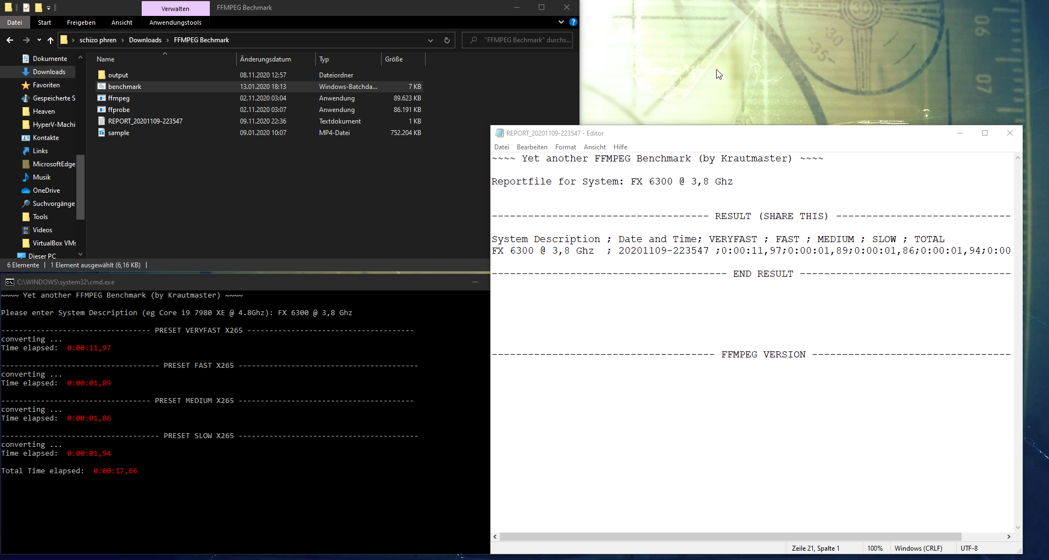The image size is (1049, 560).
Task: Select Heaven folder in navigation pane
Action: coord(43,111)
